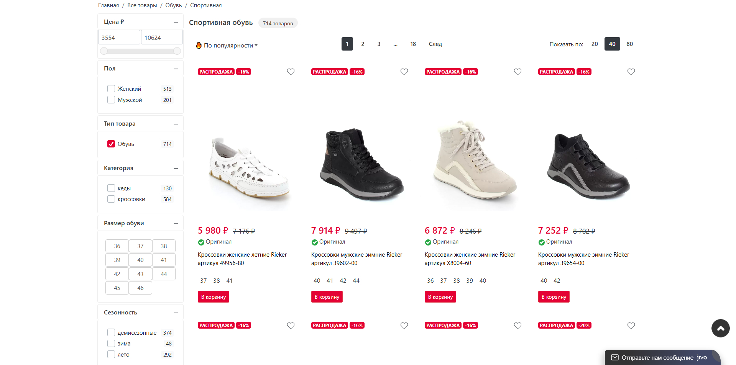Add Rieker 39602-00 sneakers to cart

pyautogui.click(x=327, y=297)
